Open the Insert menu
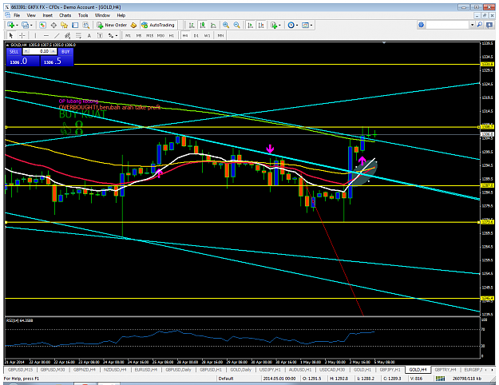Viewport: 499px width, 385px height. point(47,15)
